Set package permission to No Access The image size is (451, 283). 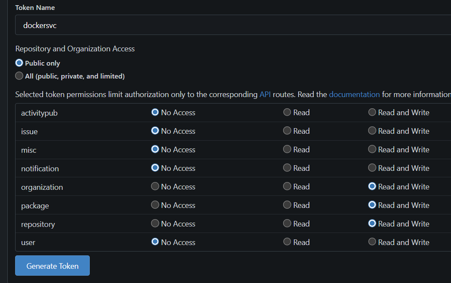tap(155, 205)
